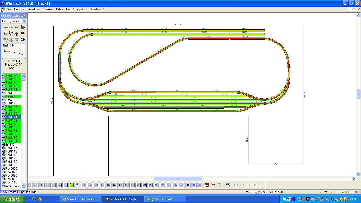Click the Ro61124 track preview thumbnail

pos(14,51)
